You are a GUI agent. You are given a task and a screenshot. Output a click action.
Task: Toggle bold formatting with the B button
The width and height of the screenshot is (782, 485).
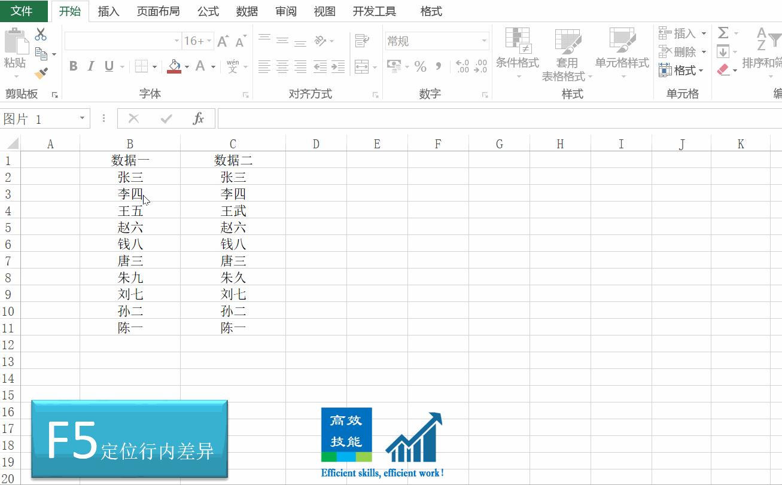pyautogui.click(x=73, y=66)
